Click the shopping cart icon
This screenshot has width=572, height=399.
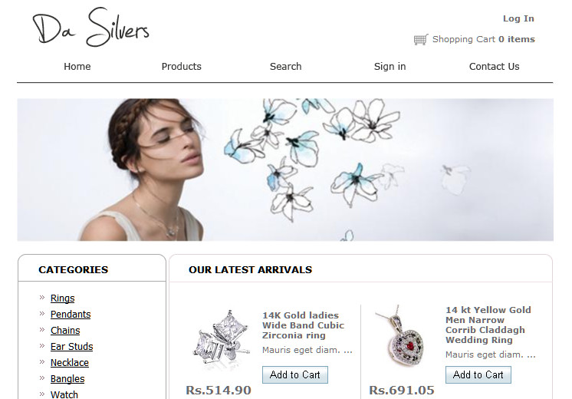[x=421, y=39]
